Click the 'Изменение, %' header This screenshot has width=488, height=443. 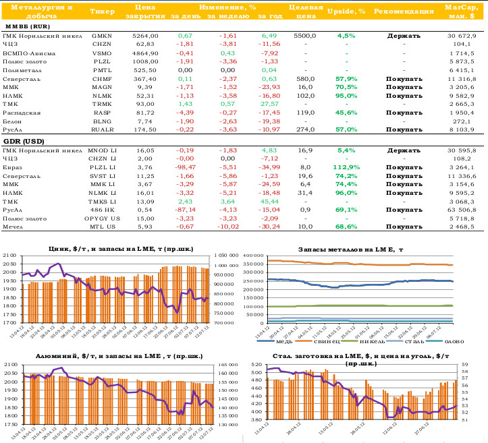(x=227, y=7)
